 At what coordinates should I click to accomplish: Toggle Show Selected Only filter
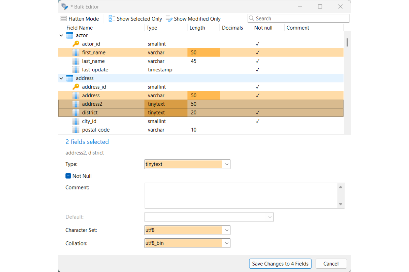135,19
